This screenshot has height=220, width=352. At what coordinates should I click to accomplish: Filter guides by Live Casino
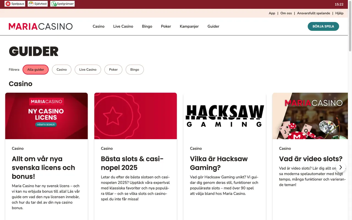(x=88, y=70)
